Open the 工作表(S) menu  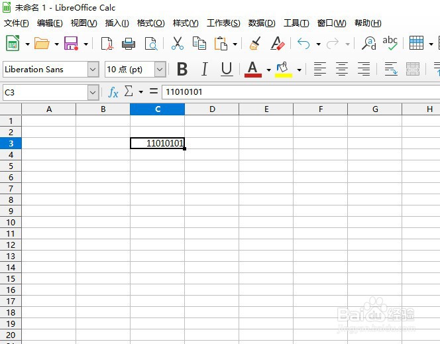[223, 23]
